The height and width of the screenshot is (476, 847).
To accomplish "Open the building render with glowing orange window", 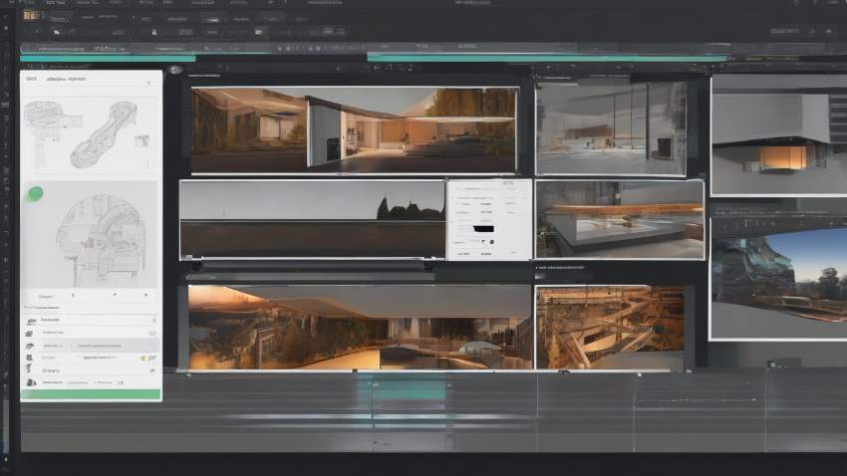I will pyautogui.click(x=779, y=134).
